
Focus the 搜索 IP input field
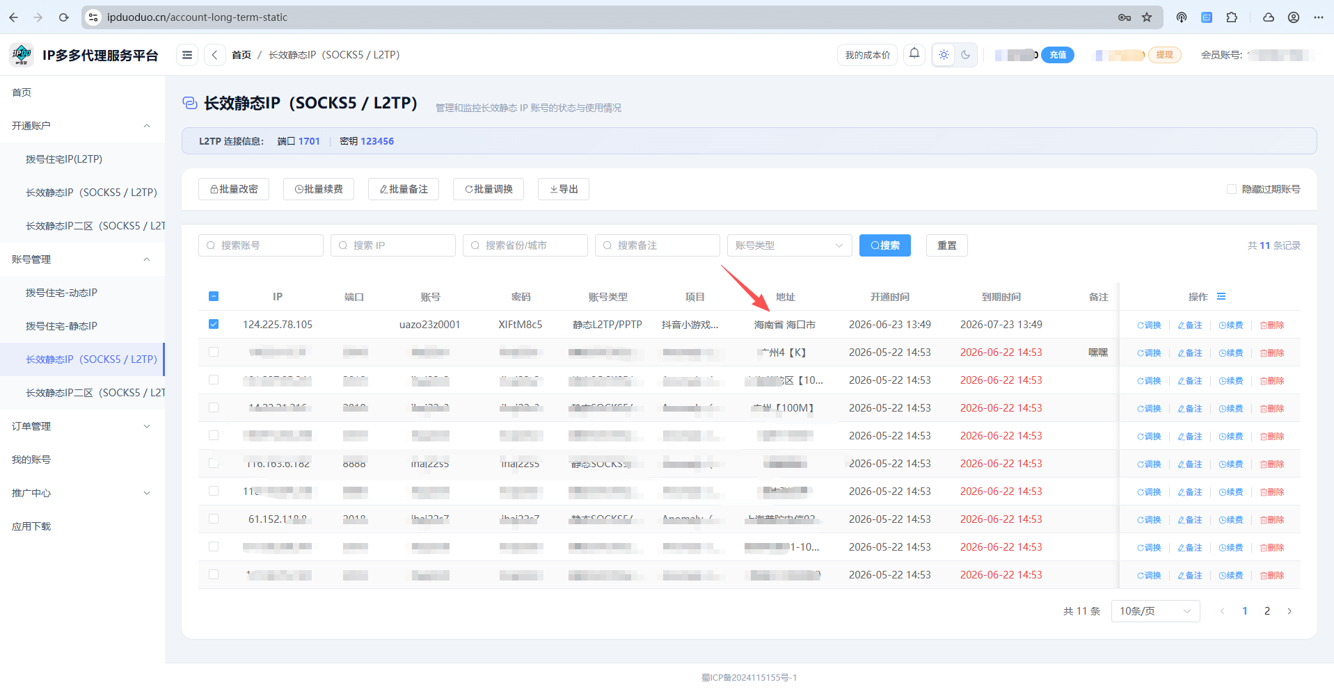click(x=393, y=245)
